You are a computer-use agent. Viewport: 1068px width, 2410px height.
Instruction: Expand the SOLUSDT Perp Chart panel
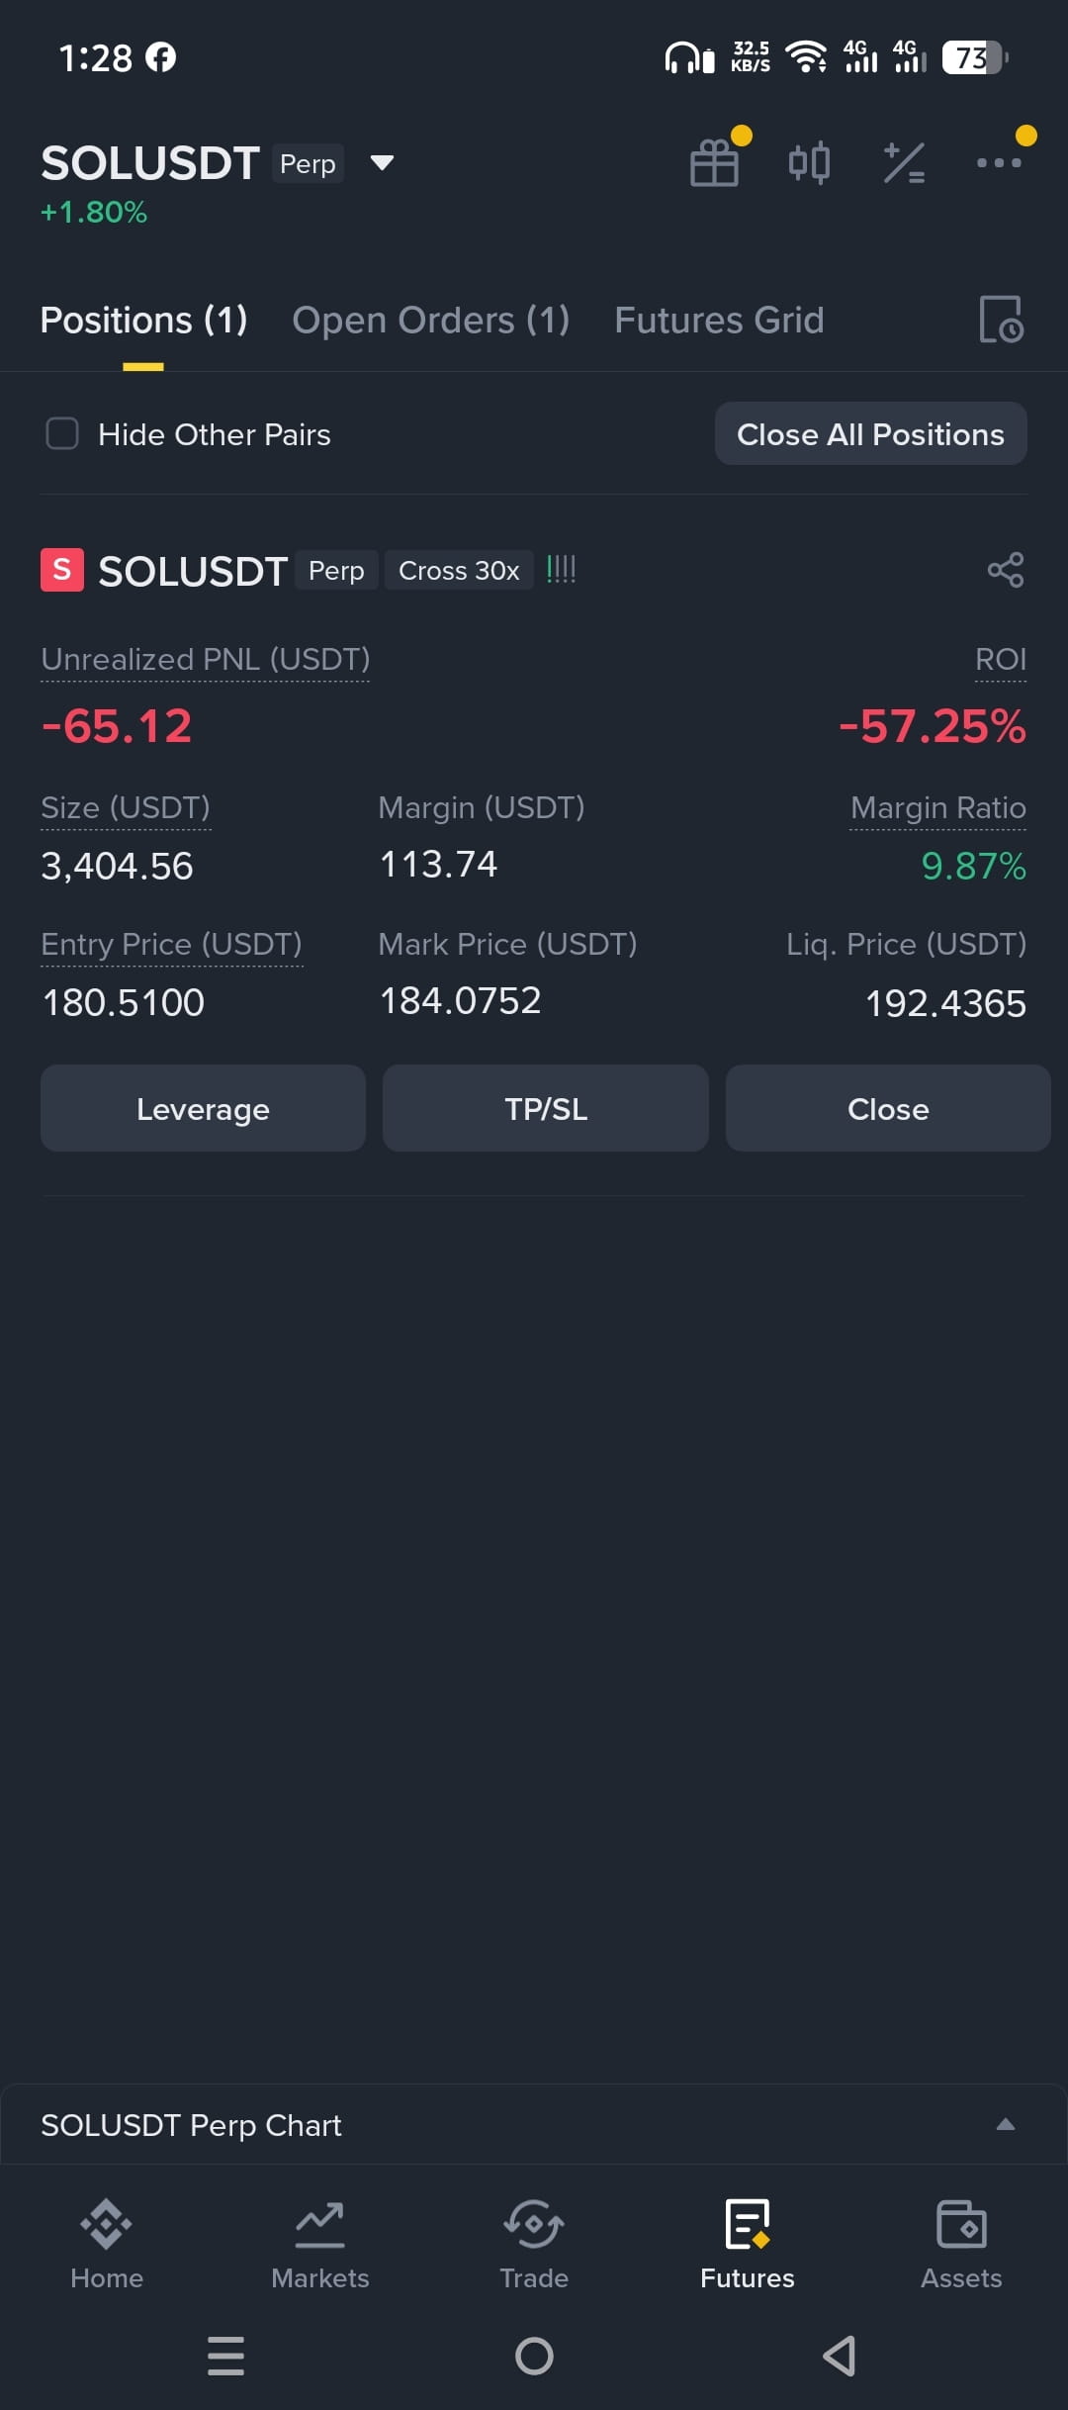click(x=534, y=2124)
